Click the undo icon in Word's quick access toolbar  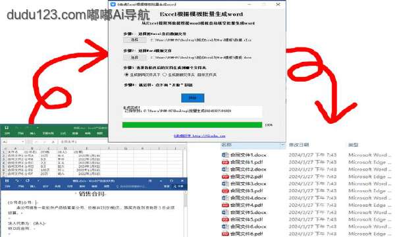(17, 180)
